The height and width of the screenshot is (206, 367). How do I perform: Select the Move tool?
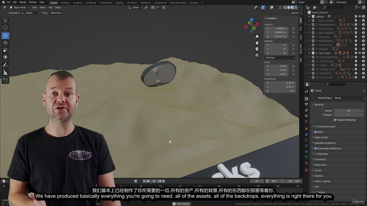[5, 35]
